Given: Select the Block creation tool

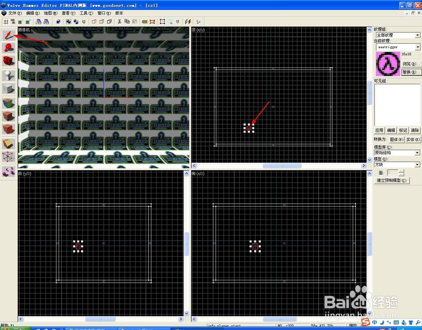Looking at the screenshot, I should 8,89.
